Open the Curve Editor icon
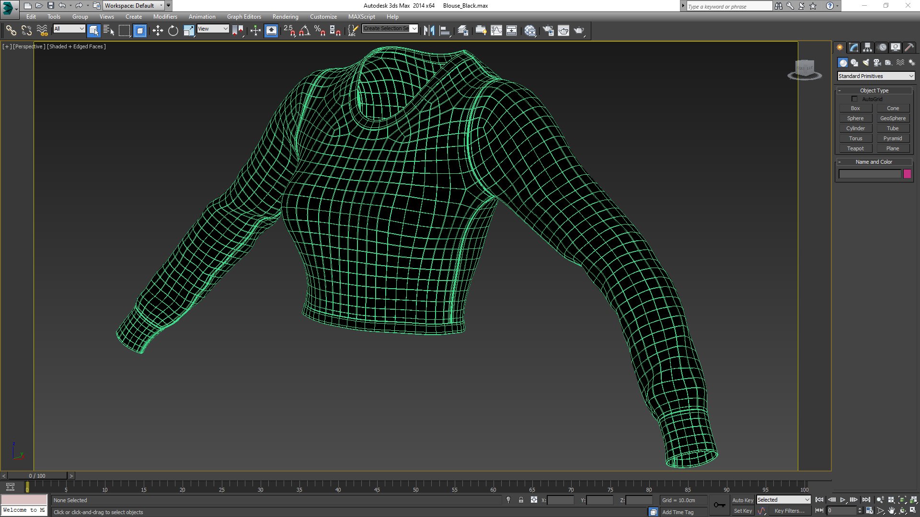This screenshot has height=517, width=920. click(x=496, y=31)
